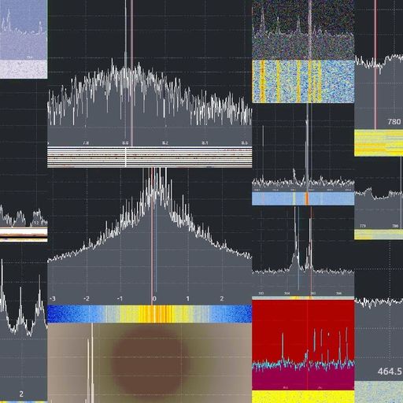Click the red marker line at 0 in the -3 to 2 spectrum
The width and height of the screenshot is (403, 403).
[x=152, y=236]
